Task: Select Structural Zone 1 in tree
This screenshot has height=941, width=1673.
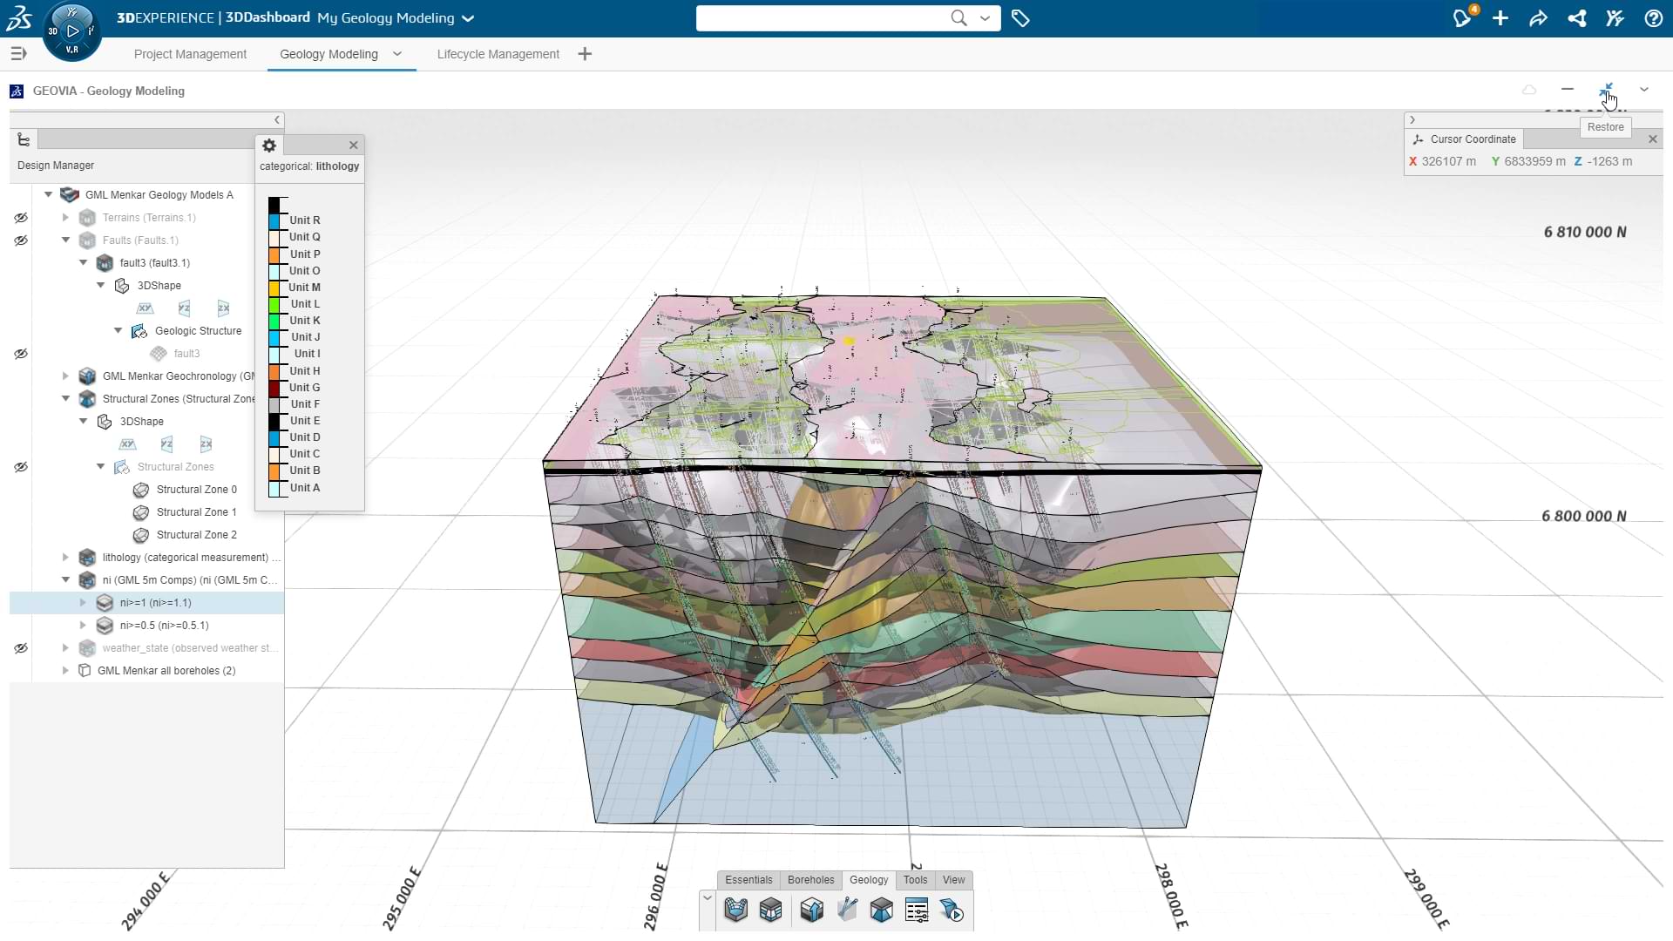Action: (x=196, y=511)
